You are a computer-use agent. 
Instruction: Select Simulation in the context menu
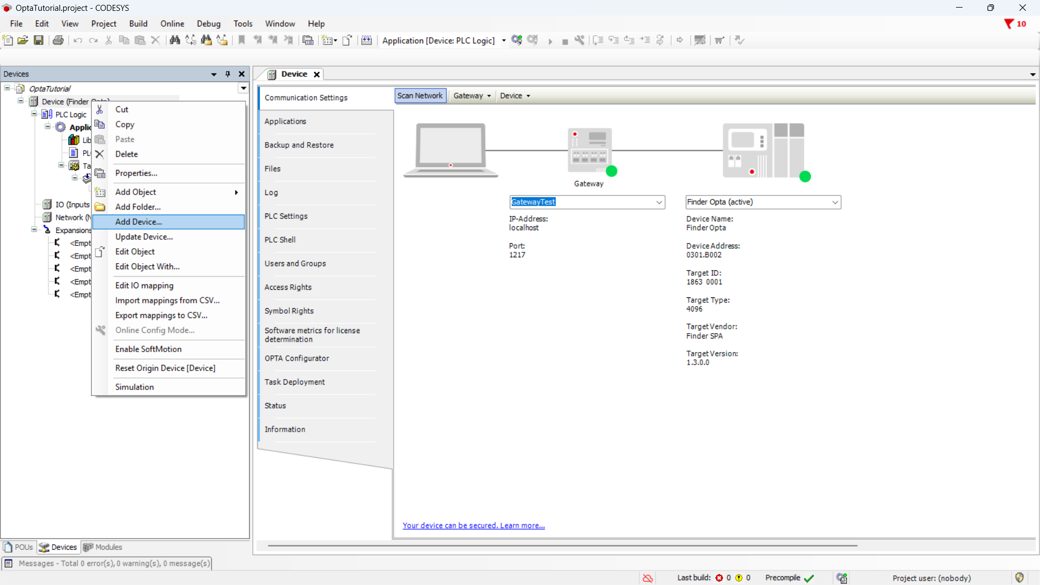click(x=134, y=387)
